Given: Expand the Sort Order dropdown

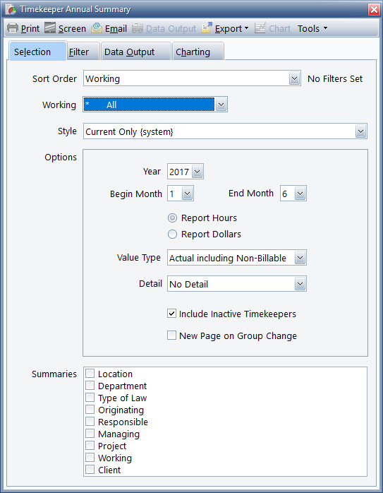Looking at the screenshot, I should (294, 78).
